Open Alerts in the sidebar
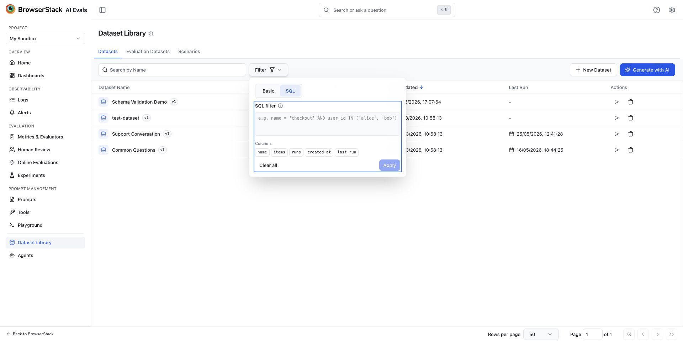Viewport: 683px width, 341px height. click(x=45, y=112)
